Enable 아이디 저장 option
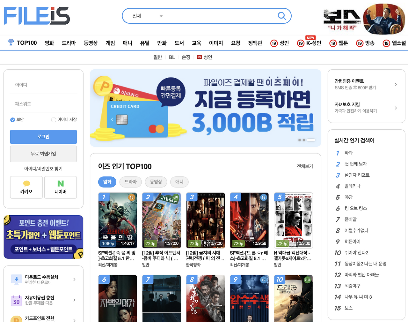 [54, 119]
